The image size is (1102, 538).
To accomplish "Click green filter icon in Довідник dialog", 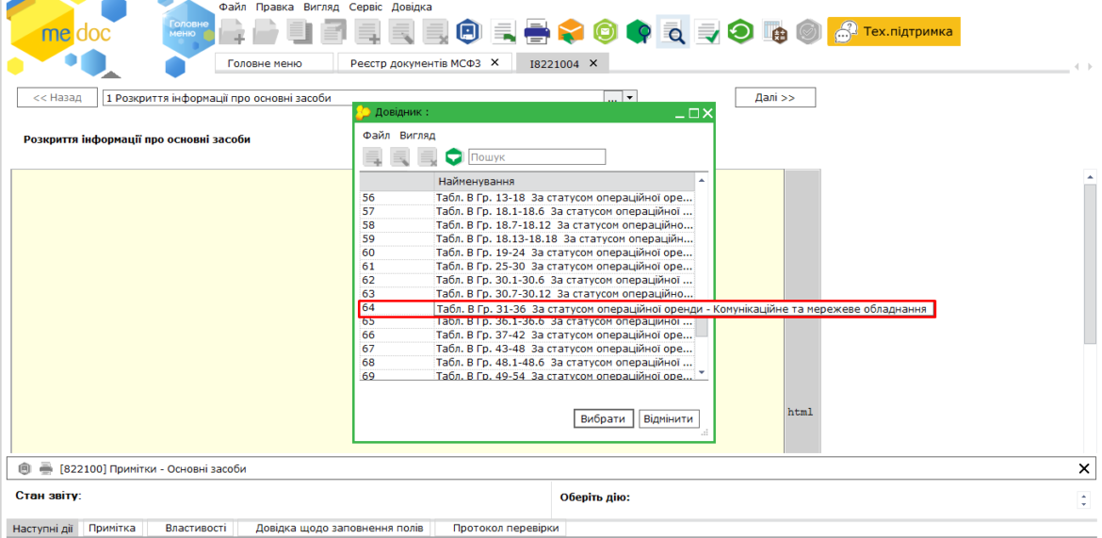I will pyautogui.click(x=455, y=156).
